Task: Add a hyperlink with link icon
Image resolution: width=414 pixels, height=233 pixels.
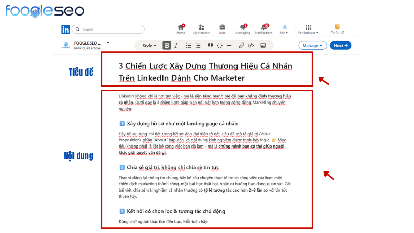Action: point(241,46)
